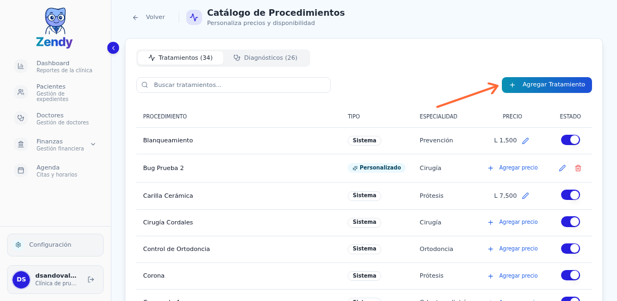This screenshot has height=301, width=617.
Task: Toggle Cirugía Cordales status switch
Action: click(571, 222)
